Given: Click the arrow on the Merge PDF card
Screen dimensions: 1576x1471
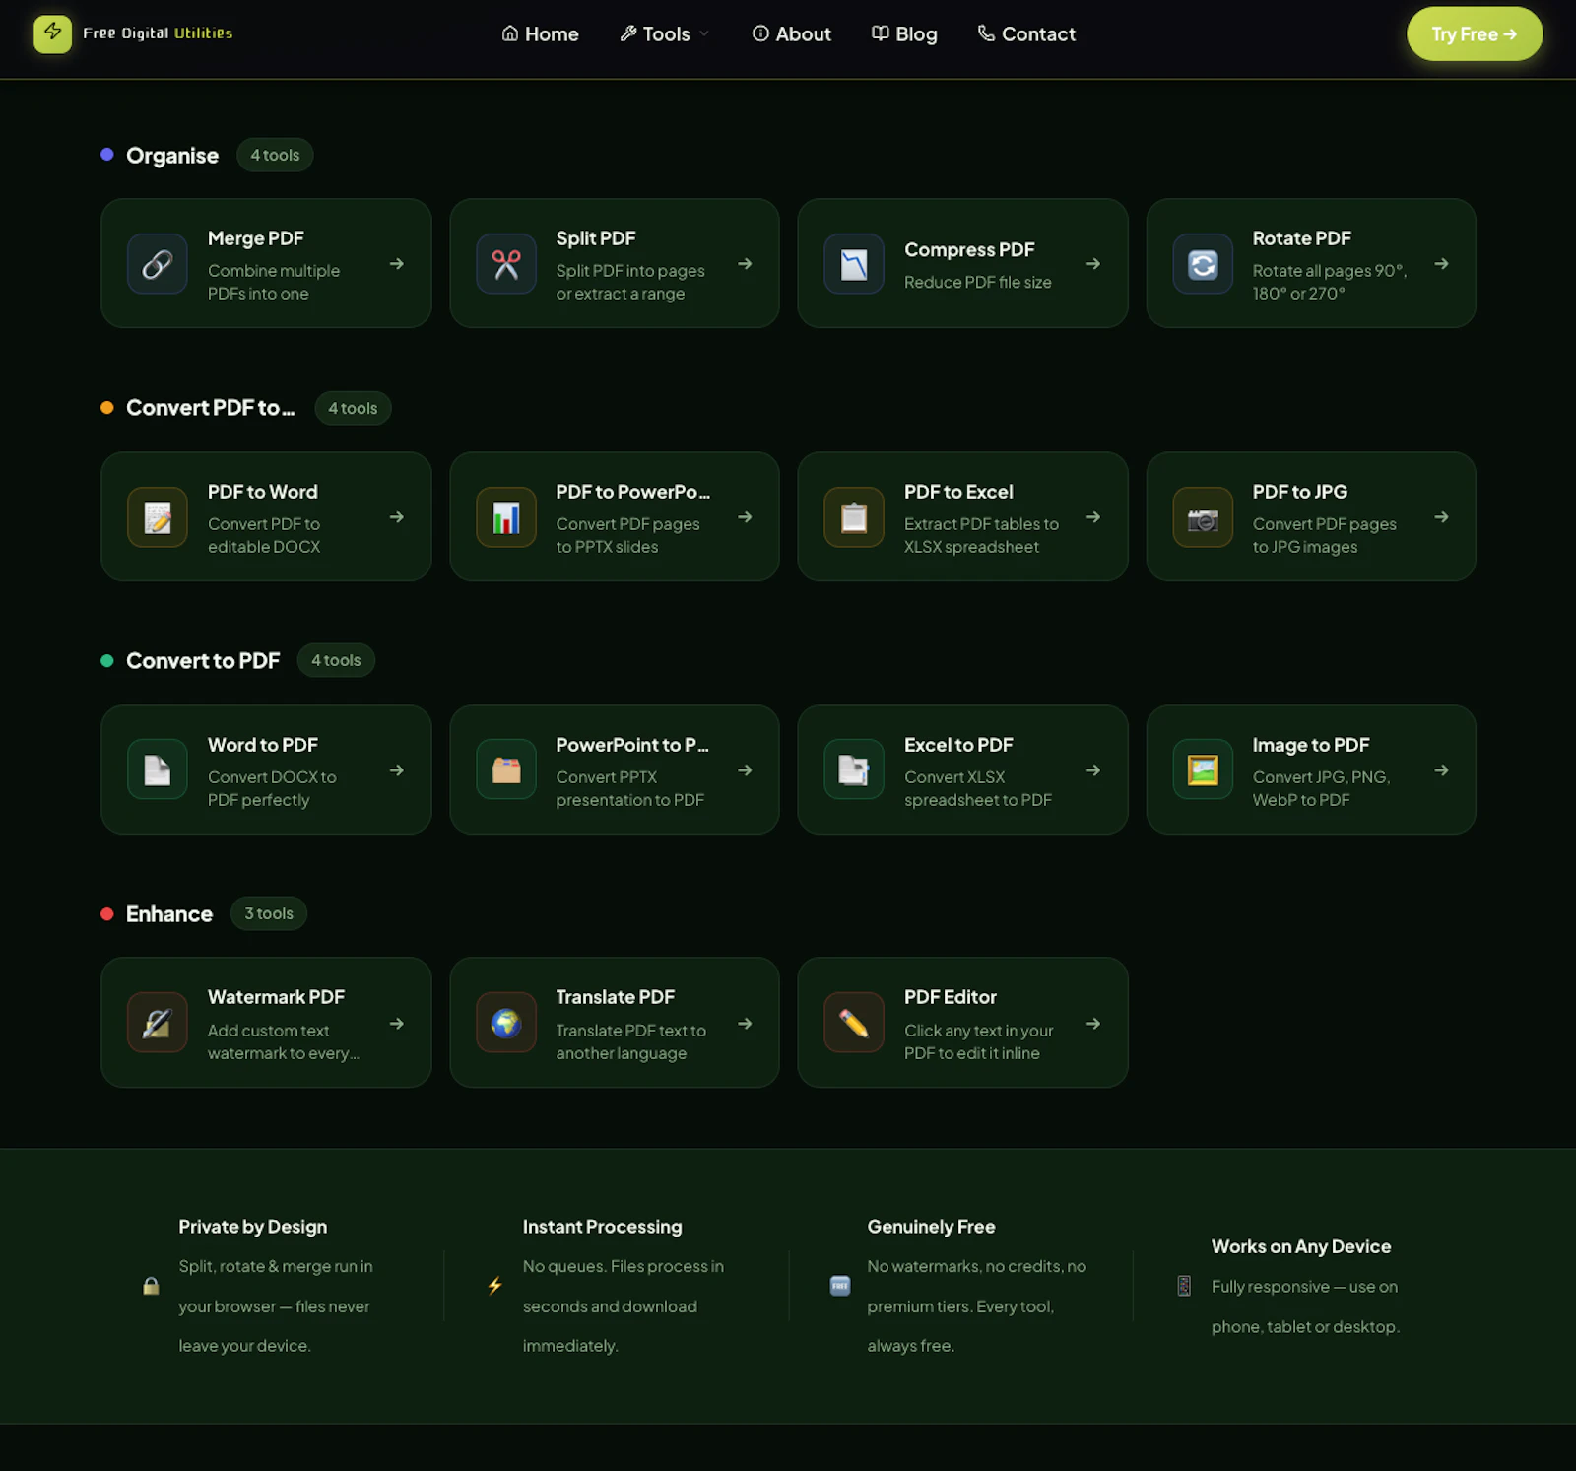Looking at the screenshot, I should 397,264.
